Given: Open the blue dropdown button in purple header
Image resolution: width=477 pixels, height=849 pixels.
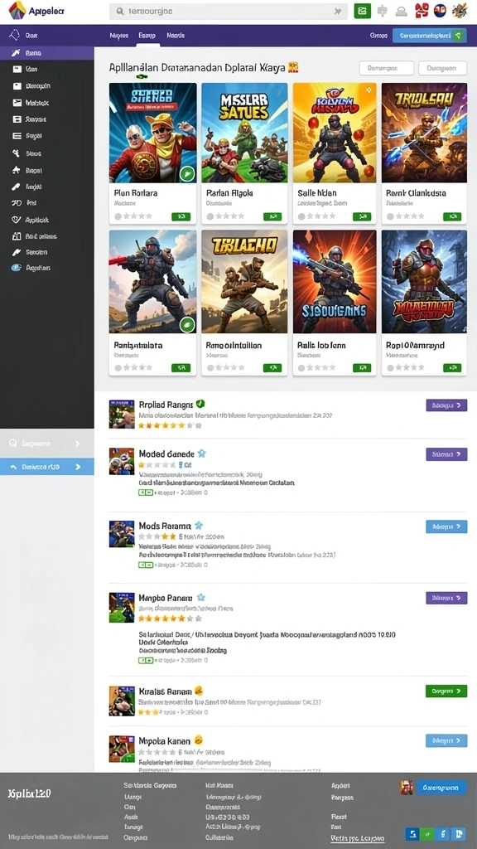Looking at the screenshot, I should pos(430,35).
